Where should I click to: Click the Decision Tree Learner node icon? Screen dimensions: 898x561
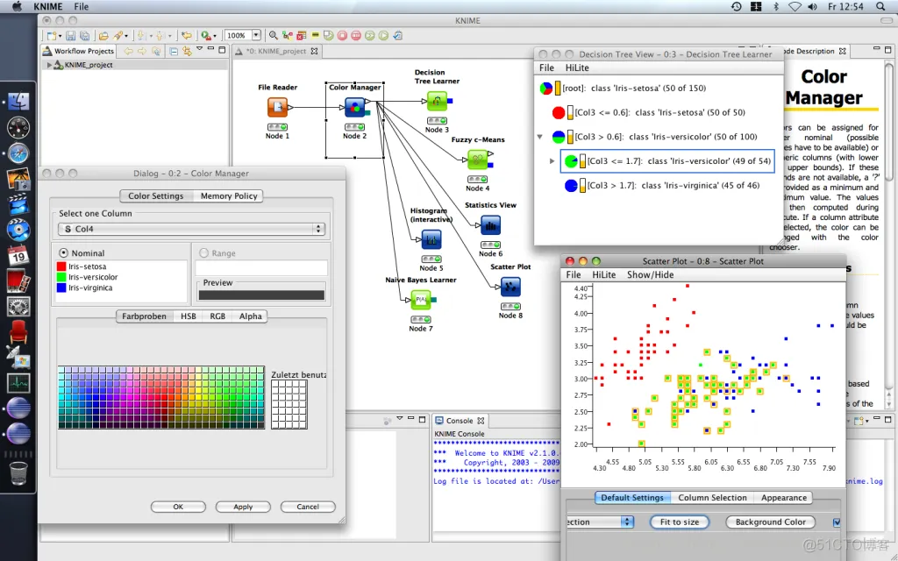coord(437,102)
